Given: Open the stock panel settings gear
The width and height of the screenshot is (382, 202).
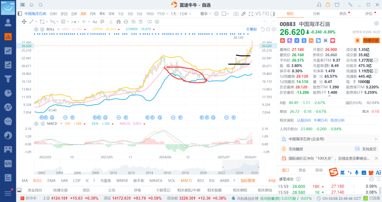Looking at the screenshot, I should point(376,23).
